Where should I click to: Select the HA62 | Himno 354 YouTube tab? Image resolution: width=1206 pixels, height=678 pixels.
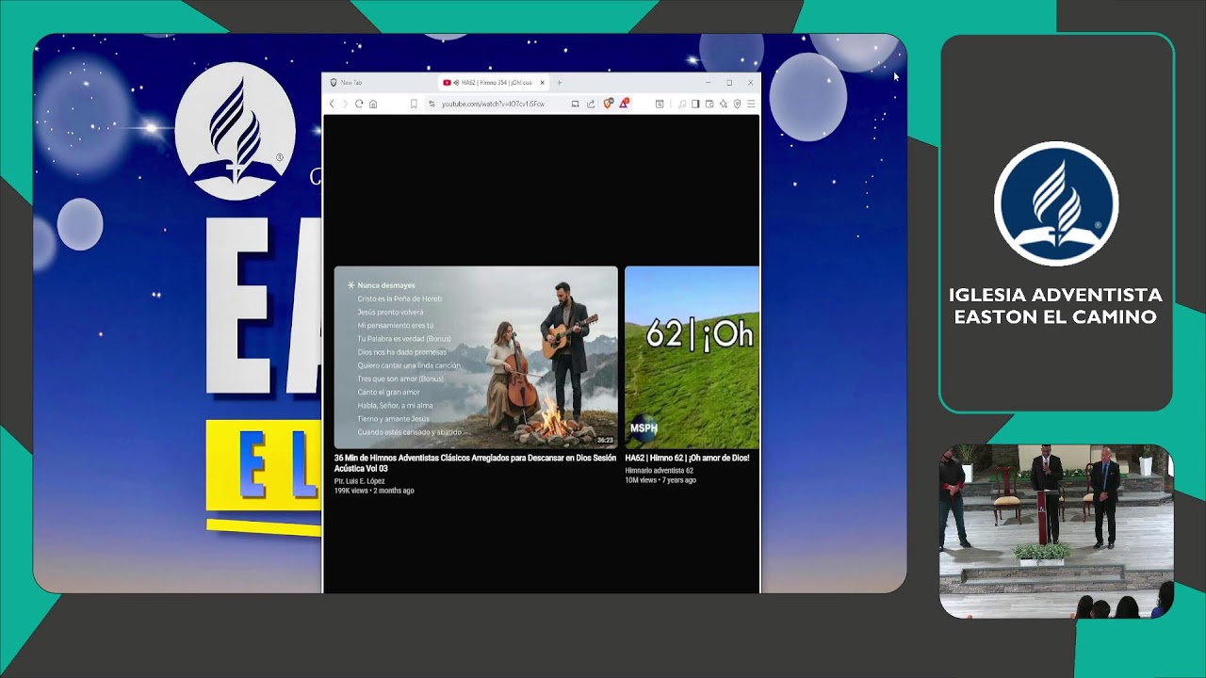[494, 83]
